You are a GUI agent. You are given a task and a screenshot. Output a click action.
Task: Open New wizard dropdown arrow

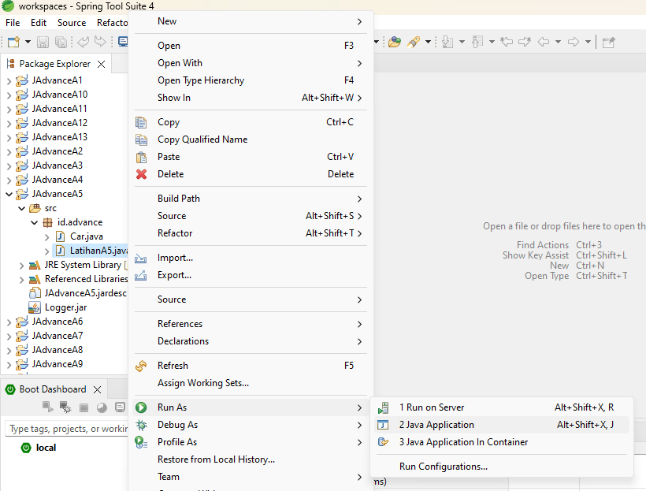pyautogui.click(x=28, y=42)
